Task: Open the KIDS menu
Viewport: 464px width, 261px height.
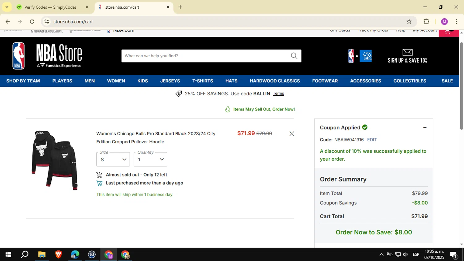Action: pyautogui.click(x=143, y=81)
